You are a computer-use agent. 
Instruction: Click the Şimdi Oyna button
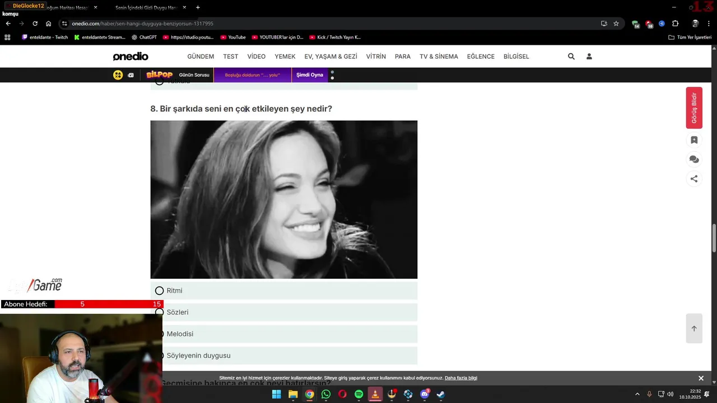pyautogui.click(x=310, y=75)
